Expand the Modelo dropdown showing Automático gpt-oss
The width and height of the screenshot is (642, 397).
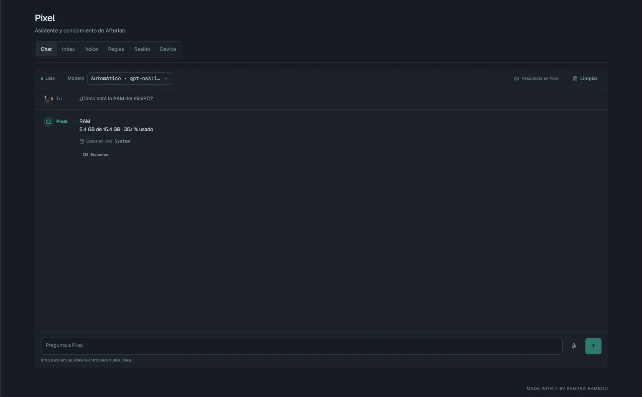coord(130,79)
